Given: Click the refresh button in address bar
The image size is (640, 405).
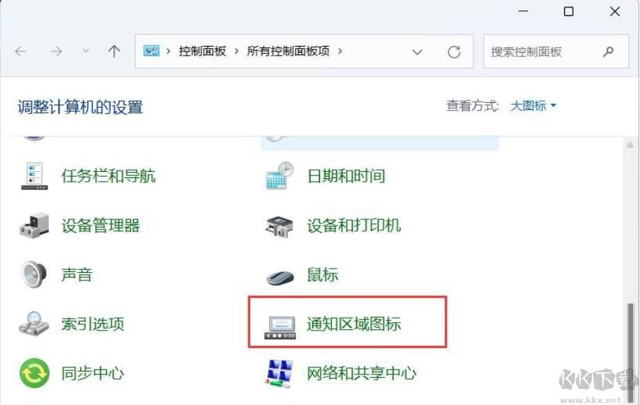Looking at the screenshot, I should point(455,51).
